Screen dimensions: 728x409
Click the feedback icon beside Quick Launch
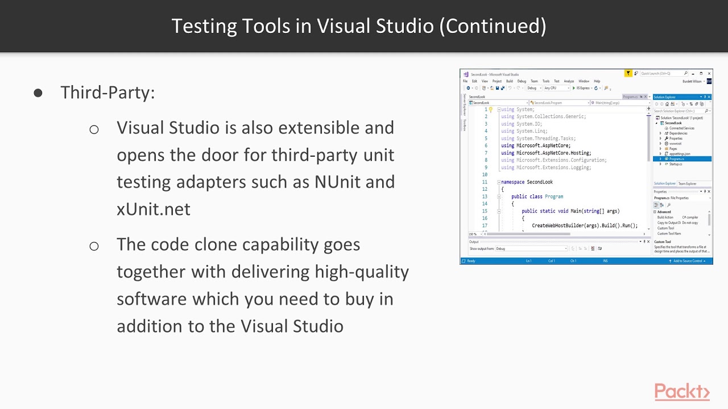636,73
